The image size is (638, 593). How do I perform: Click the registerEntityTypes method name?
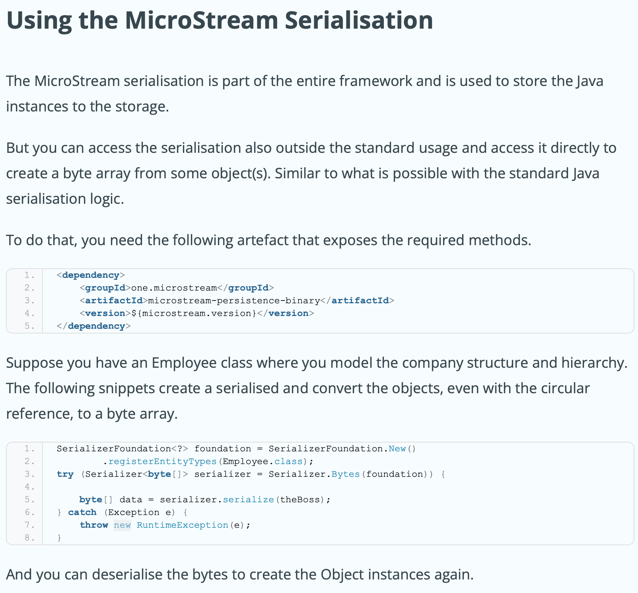point(162,461)
